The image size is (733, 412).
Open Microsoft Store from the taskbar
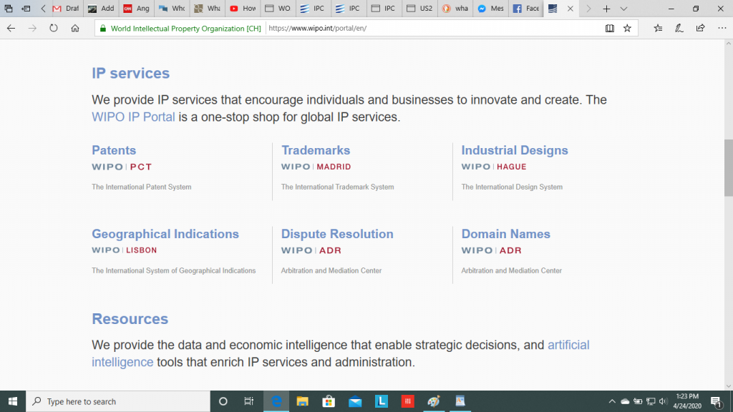(x=329, y=401)
